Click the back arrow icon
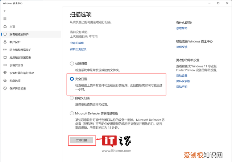232x162 pixels. 5,11
